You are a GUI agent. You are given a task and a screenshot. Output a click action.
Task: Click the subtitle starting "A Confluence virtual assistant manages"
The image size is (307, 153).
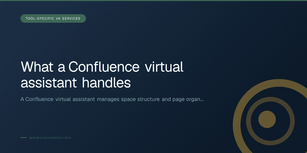pyautogui.click(x=112, y=99)
